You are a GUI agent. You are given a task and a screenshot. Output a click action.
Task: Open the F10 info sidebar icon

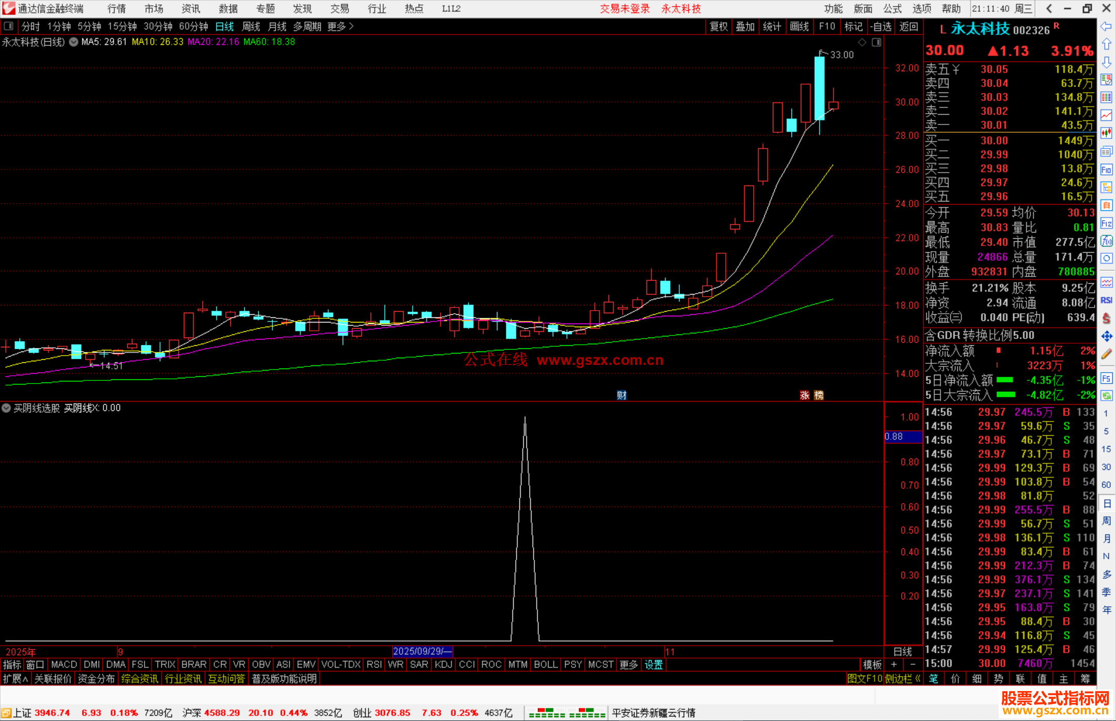(1106, 170)
